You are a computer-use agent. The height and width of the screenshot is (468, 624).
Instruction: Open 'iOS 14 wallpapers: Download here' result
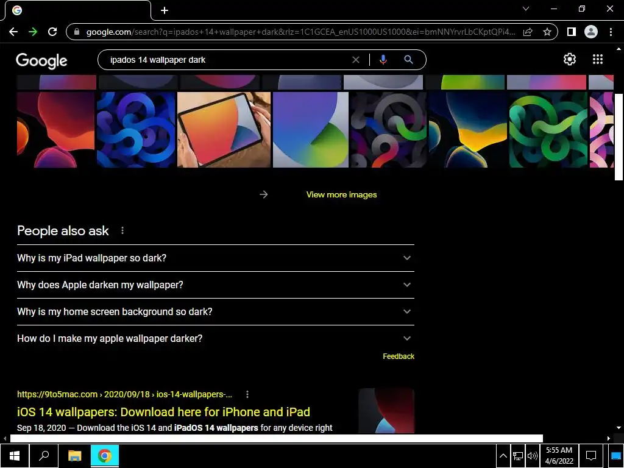(x=163, y=412)
